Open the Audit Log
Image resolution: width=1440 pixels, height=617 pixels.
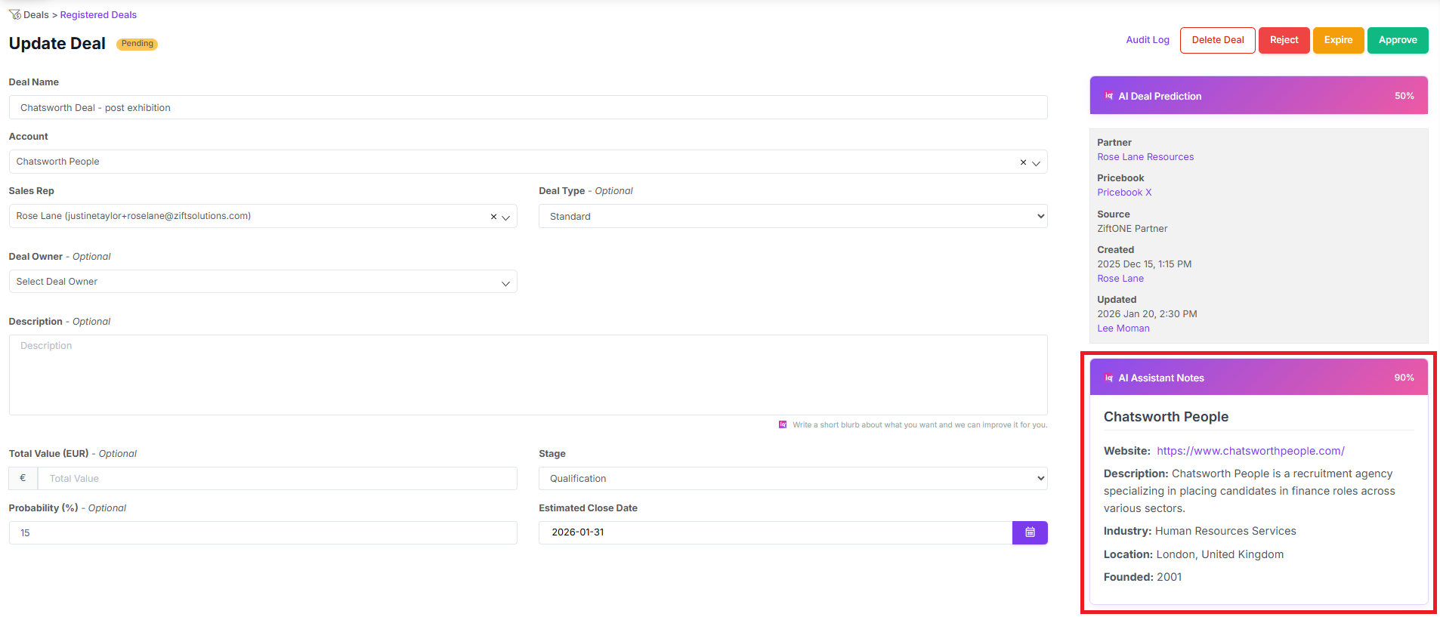[1147, 40]
